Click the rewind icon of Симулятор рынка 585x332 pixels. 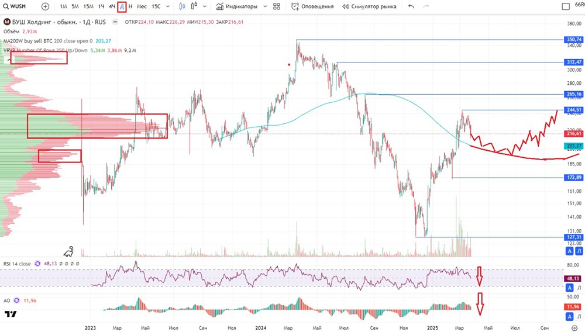pyautogui.click(x=346, y=6)
